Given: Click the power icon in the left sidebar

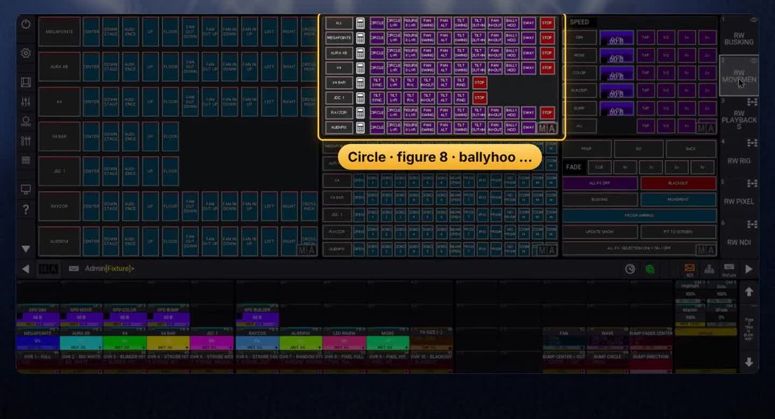Looking at the screenshot, I should pos(26,24).
